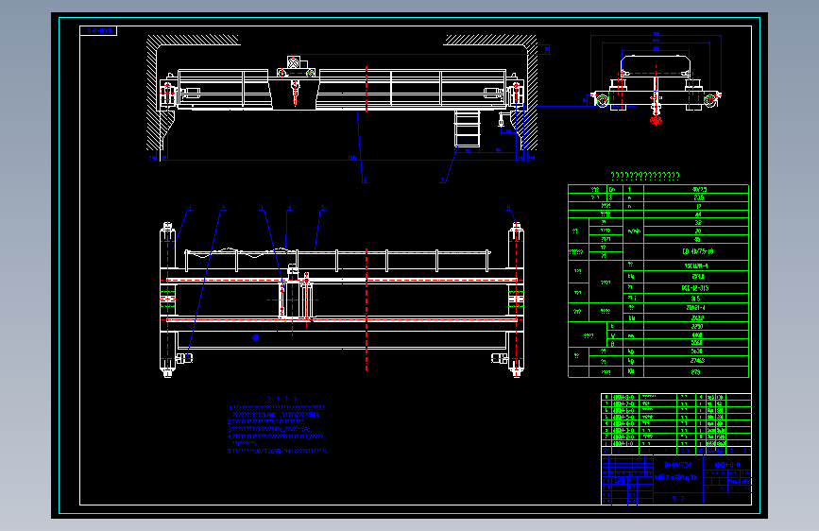This screenshot has height=531, width=819.
Task: Select part callout number 5 in plan view
Action: coord(323,208)
